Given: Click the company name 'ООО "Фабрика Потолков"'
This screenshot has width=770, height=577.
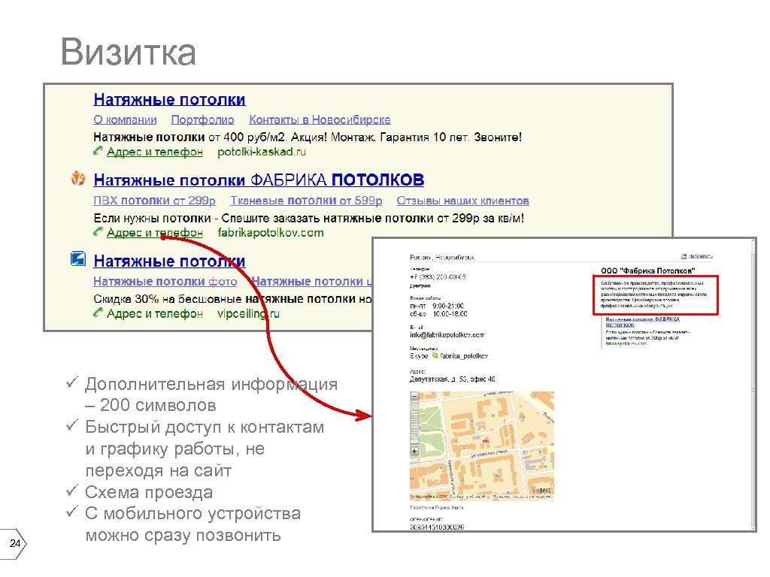Looking at the screenshot, I should point(647,270).
